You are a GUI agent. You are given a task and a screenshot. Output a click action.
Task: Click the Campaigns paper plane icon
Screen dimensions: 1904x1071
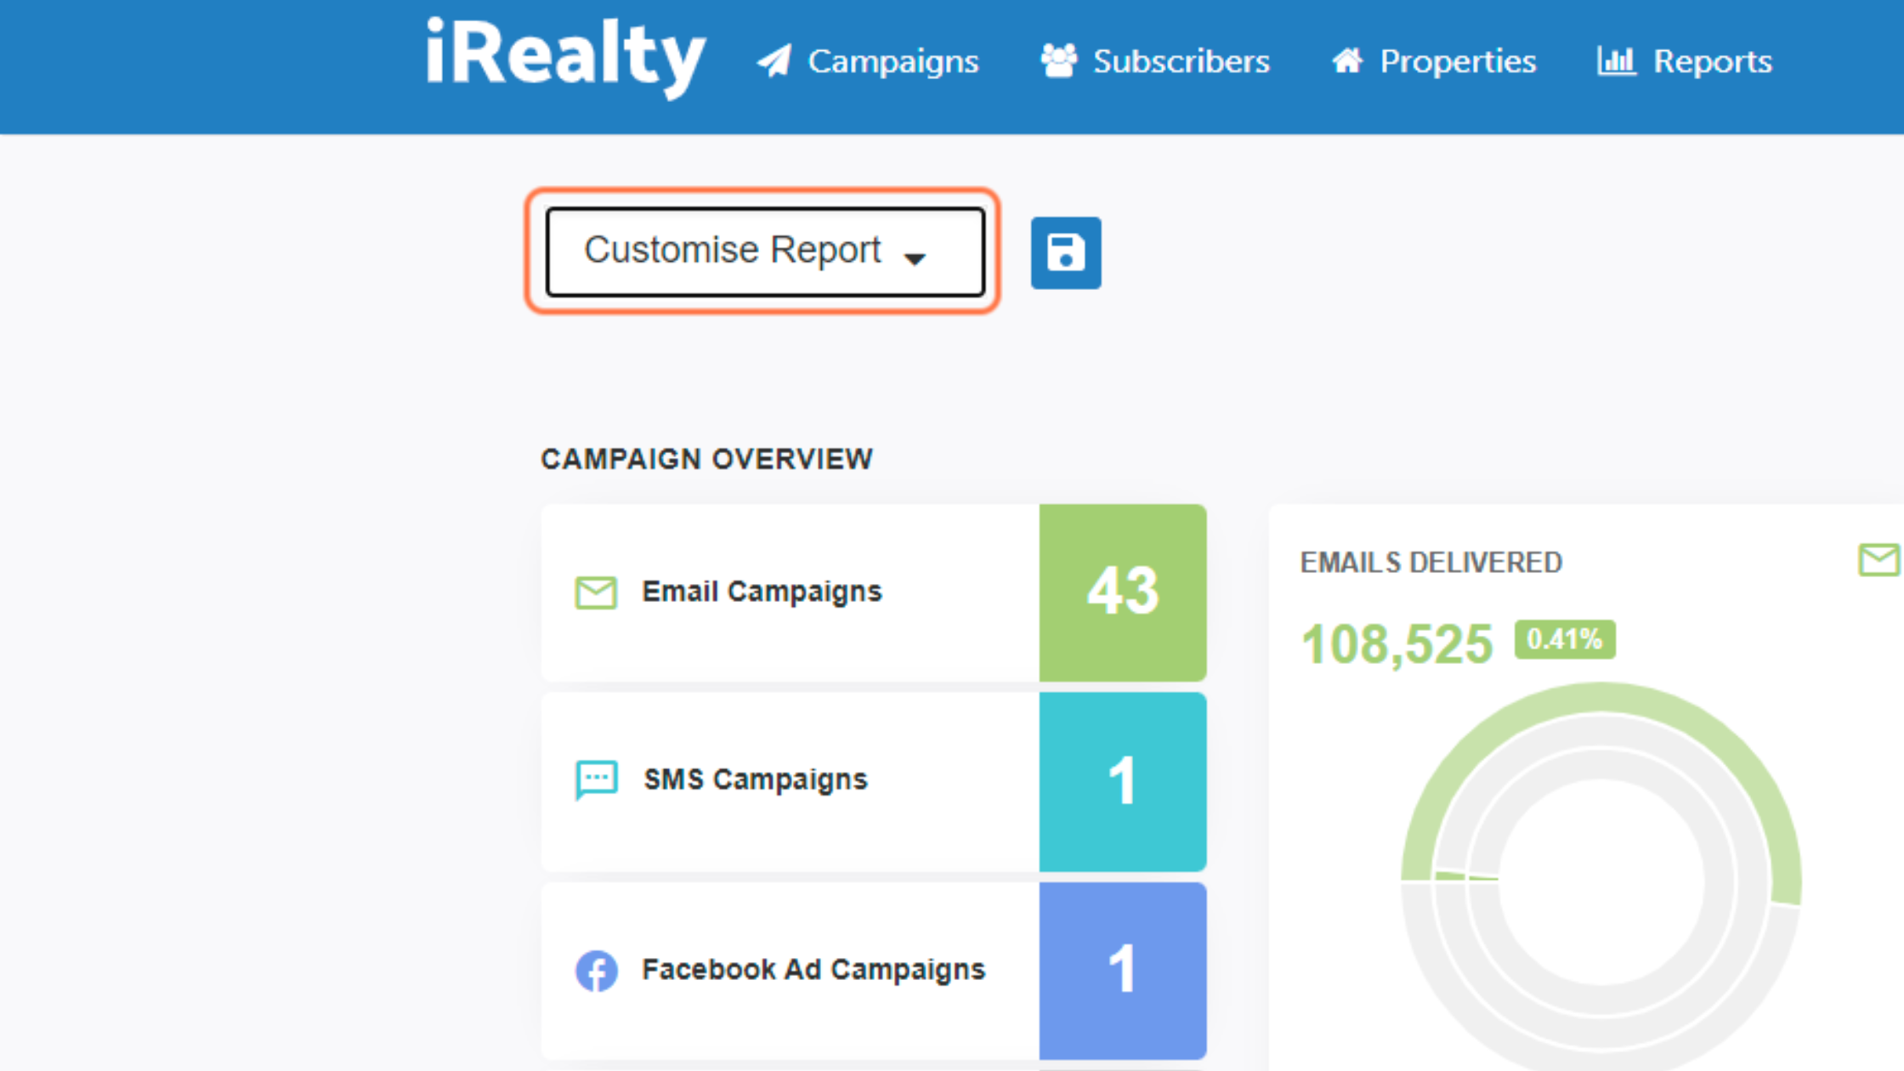pos(774,61)
